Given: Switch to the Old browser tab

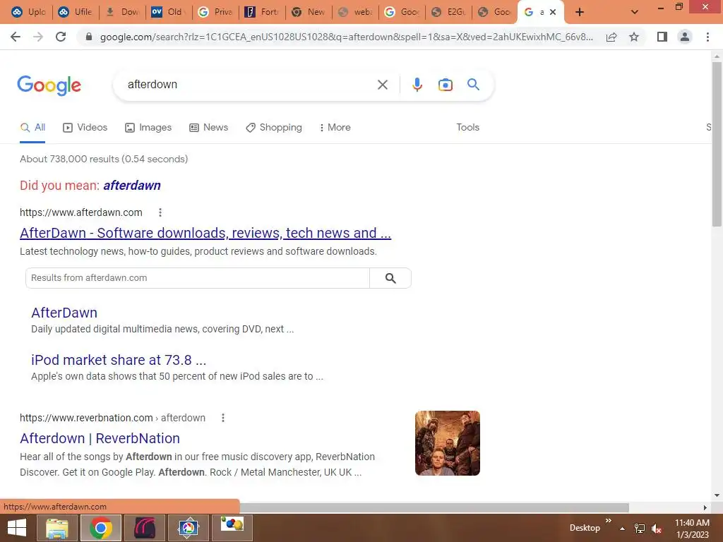Looking at the screenshot, I should 167,12.
